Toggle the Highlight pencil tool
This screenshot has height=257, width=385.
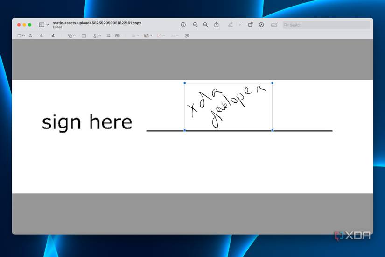click(231, 25)
